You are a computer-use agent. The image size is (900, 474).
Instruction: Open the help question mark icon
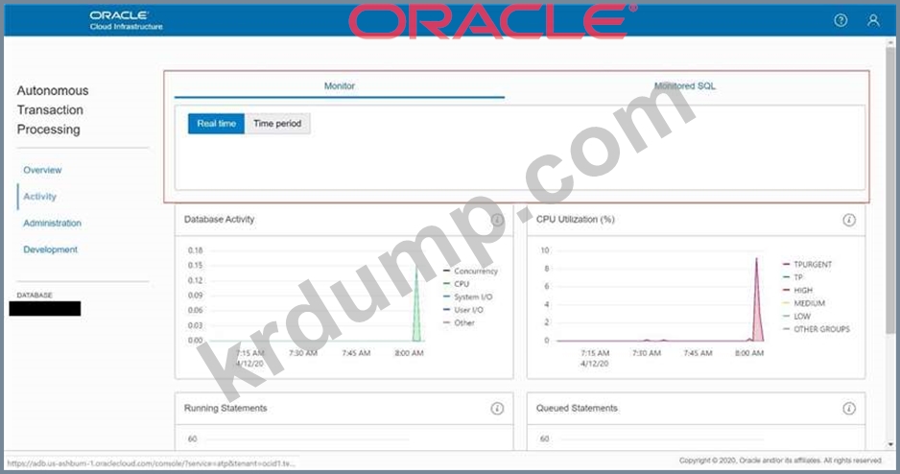point(841,21)
